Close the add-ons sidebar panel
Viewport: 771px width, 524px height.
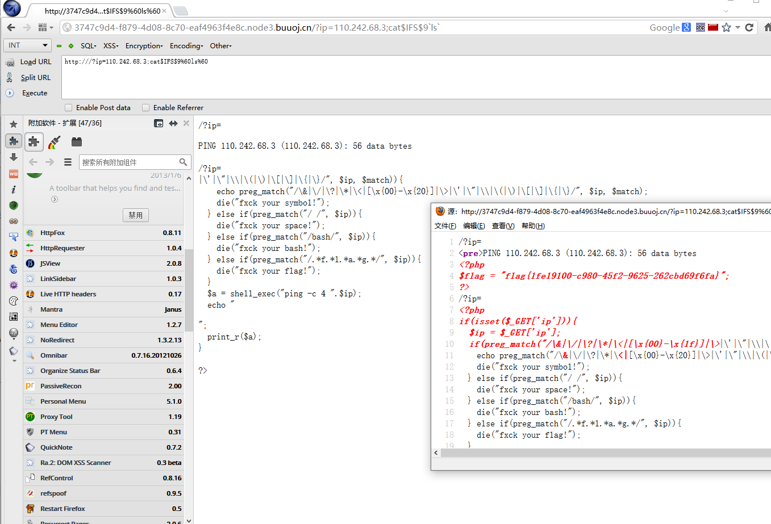pos(186,123)
